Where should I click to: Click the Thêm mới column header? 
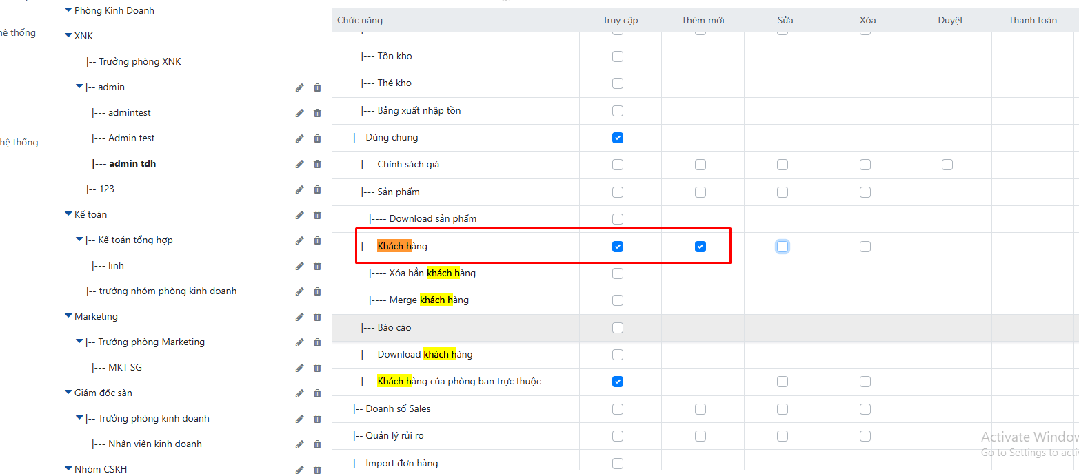[x=703, y=20]
